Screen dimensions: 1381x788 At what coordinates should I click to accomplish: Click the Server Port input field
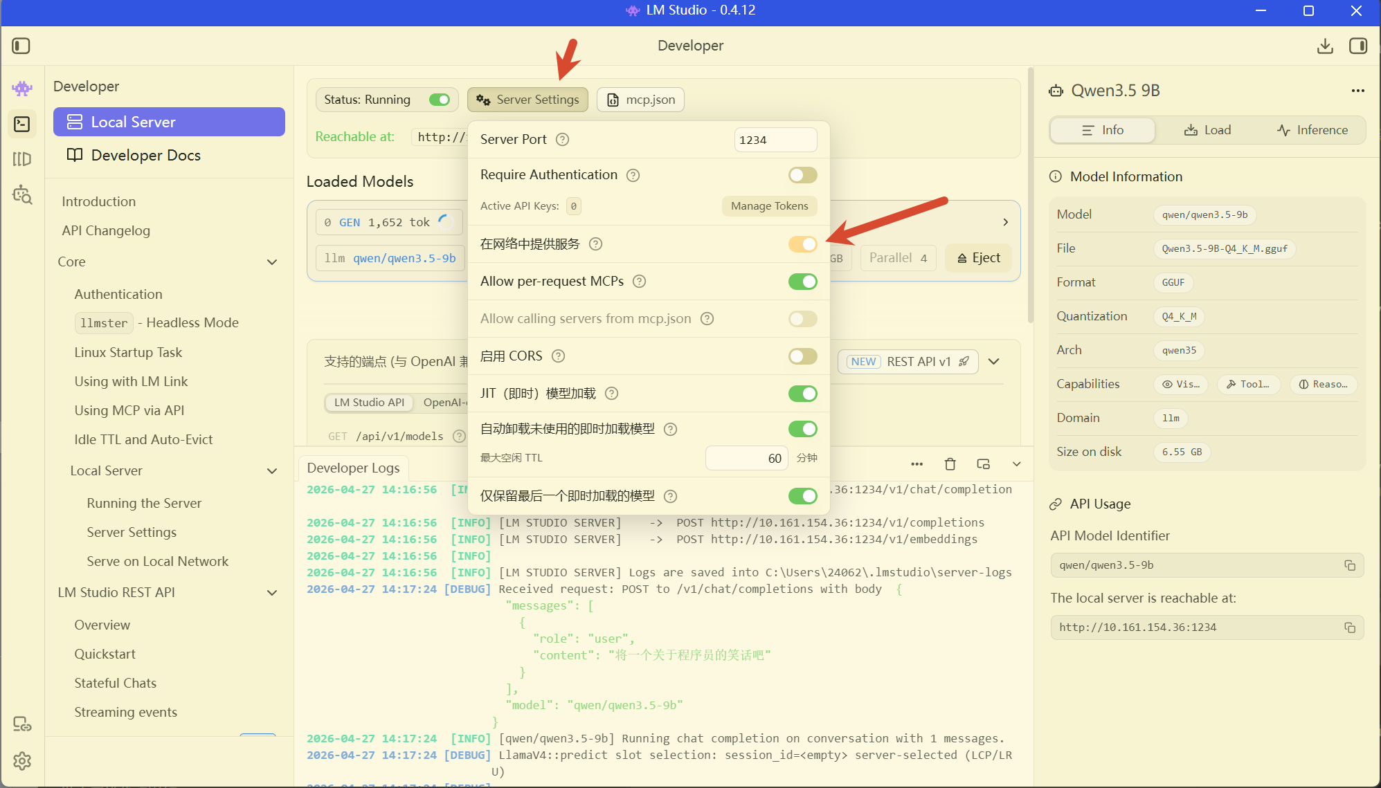(x=775, y=140)
